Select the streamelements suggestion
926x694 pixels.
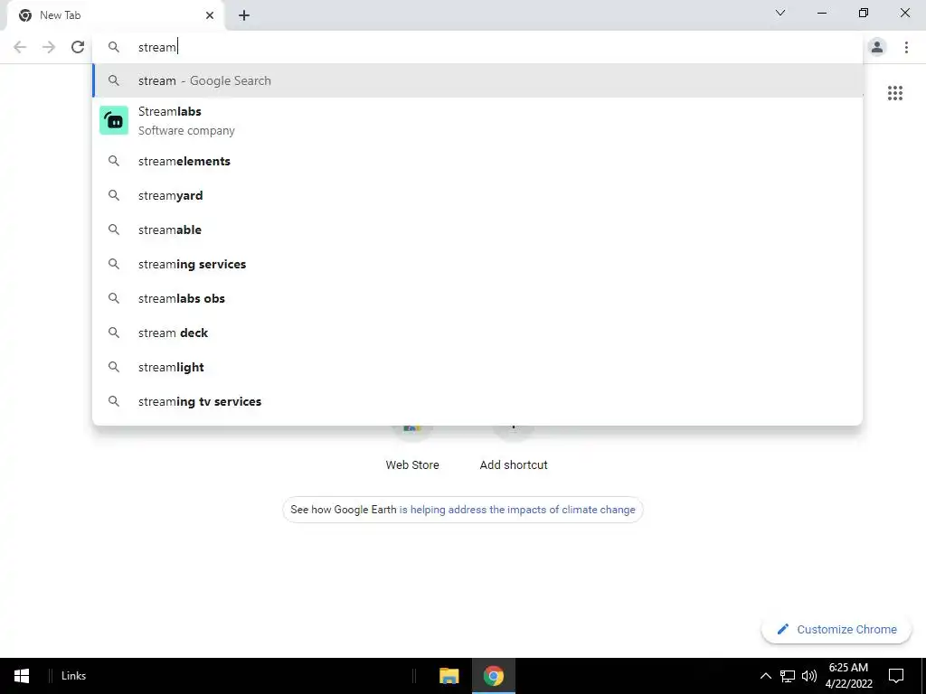point(477,161)
